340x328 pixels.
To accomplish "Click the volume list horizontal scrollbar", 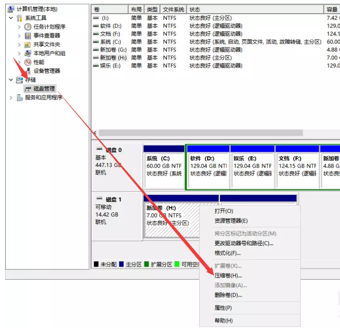I will pos(201,133).
